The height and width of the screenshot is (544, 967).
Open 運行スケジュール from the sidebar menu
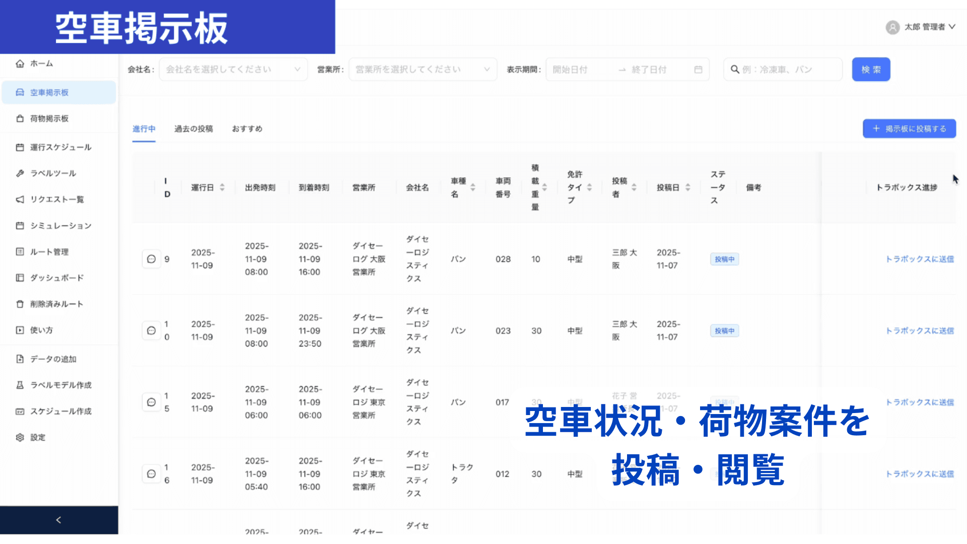tap(58, 147)
